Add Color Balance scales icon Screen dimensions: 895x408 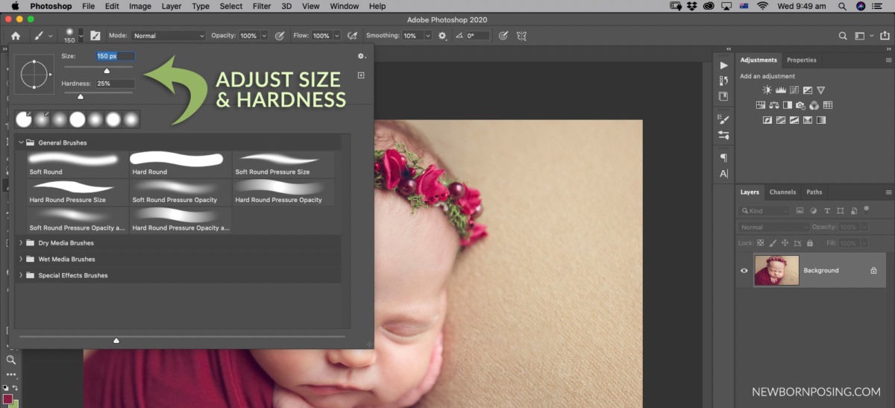[x=773, y=105]
